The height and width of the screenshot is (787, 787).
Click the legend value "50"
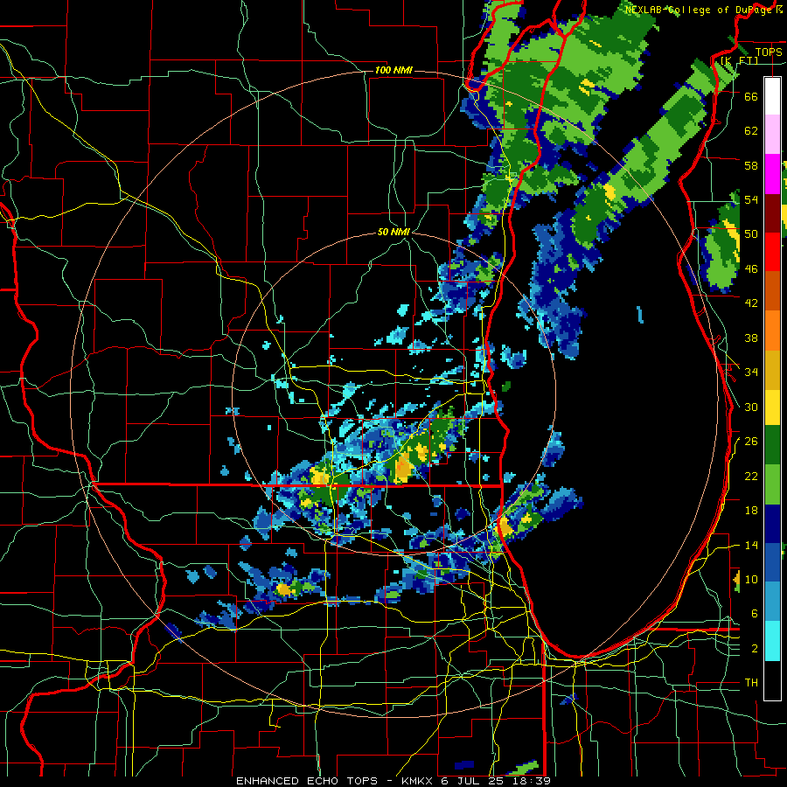tap(751, 234)
